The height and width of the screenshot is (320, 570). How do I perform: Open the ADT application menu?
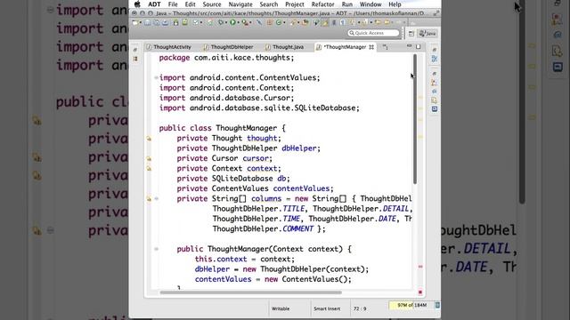[x=154, y=4]
